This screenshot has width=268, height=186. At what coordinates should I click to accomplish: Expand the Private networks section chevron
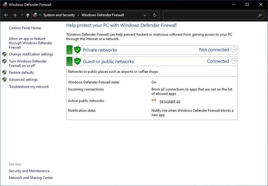pyautogui.click(x=234, y=50)
